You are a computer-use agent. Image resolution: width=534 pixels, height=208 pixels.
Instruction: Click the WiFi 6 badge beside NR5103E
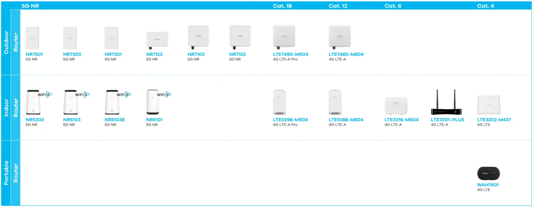[124, 95]
